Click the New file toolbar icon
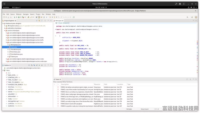Viewport: 200px width, 113px height. point(4,17)
